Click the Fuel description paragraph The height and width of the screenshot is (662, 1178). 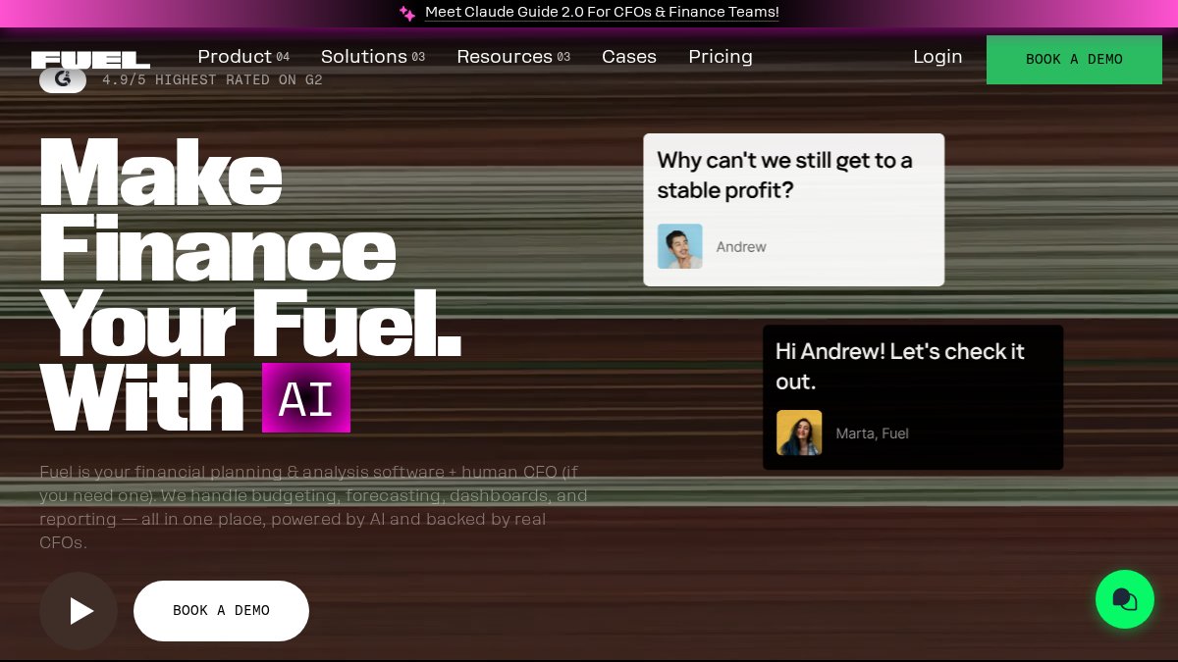pos(314,507)
